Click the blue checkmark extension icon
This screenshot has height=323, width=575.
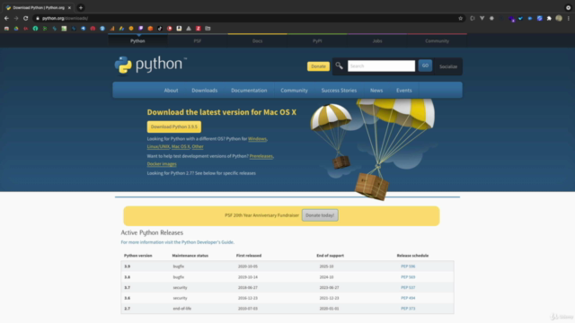[520, 18]
